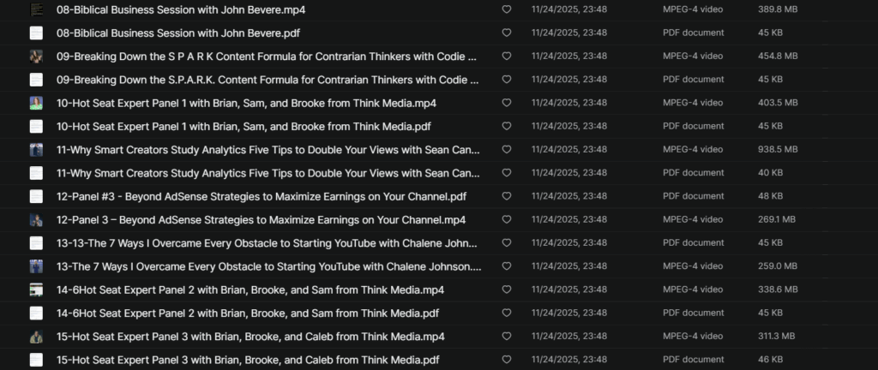The height and width of the screenshot is (370, 878).
Task: Click thumbnail of 15-Hot Seat Expert Panel 3 mp4
Action: pos(36,337)
